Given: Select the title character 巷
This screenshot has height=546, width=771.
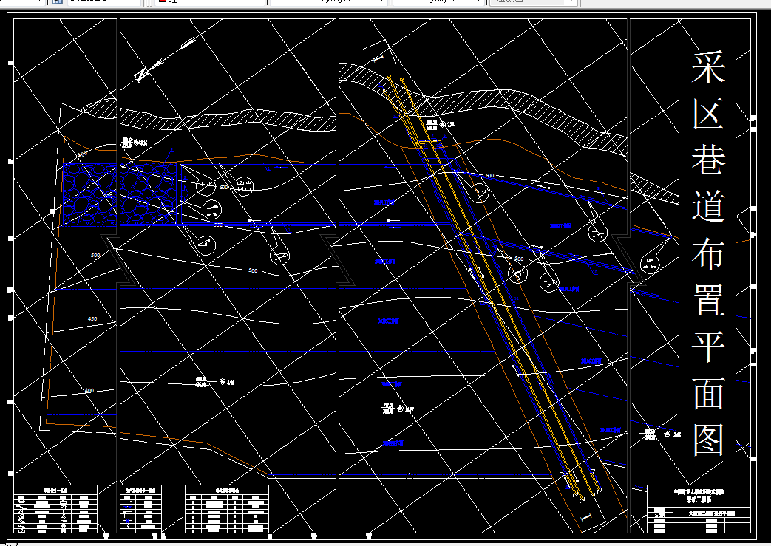Looking at the screenshot, I should [709, 160].
